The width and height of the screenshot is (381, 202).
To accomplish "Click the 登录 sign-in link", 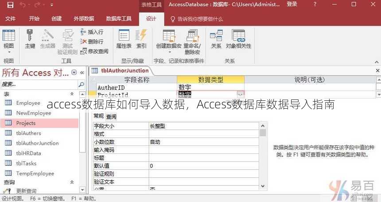I will click(292, 4).
